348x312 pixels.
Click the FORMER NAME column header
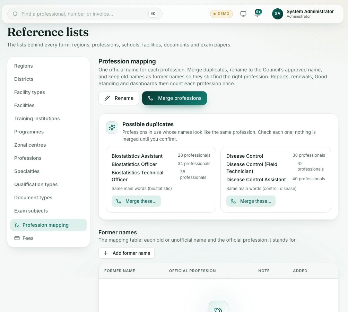120,271
